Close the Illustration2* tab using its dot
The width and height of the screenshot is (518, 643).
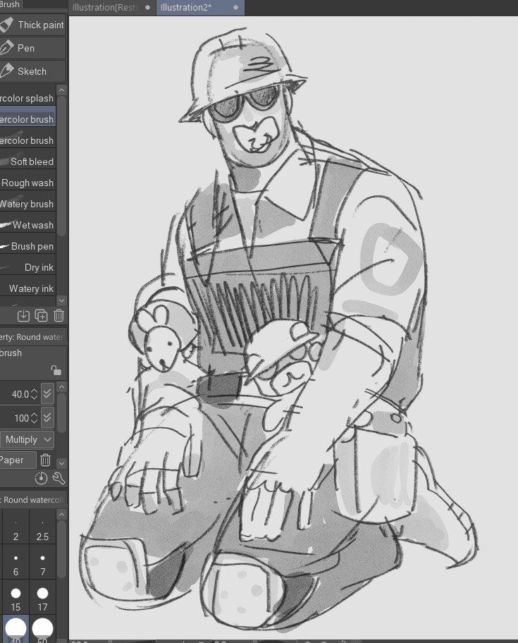pos(235,7)
